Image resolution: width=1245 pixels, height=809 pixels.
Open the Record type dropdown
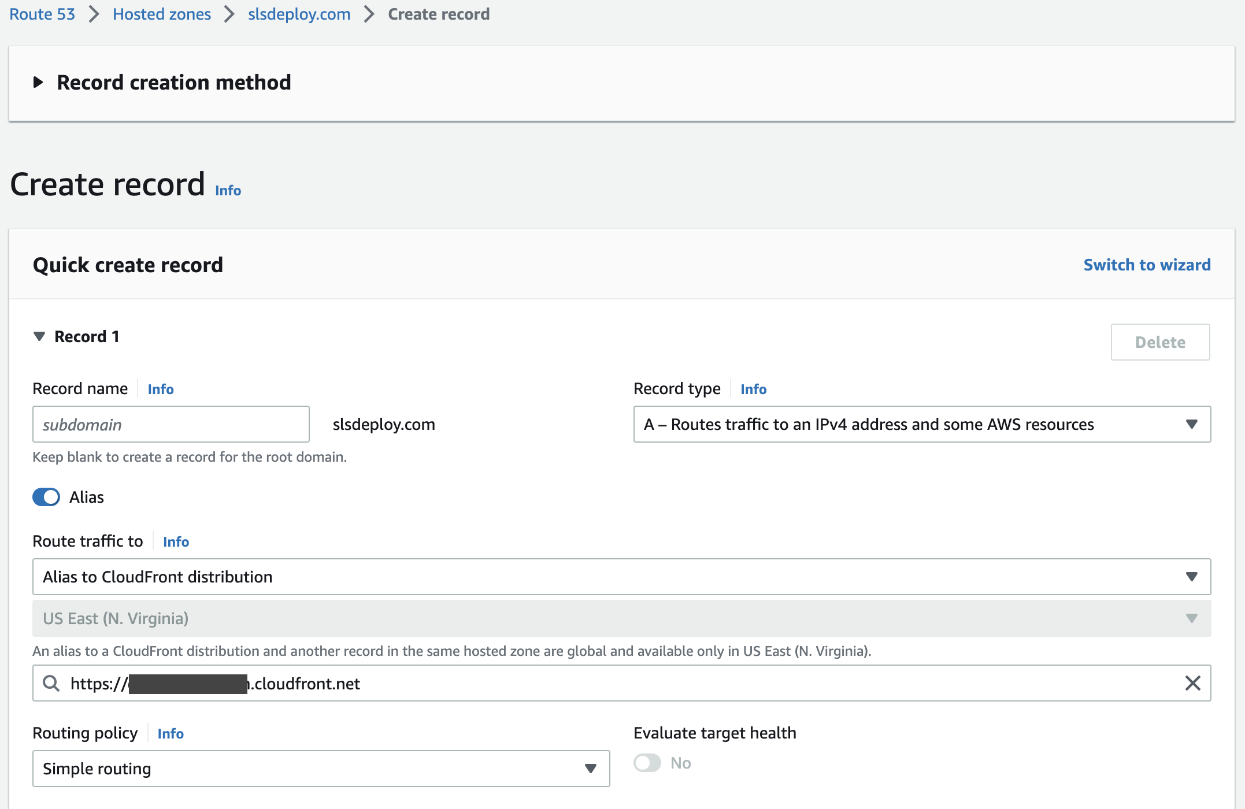click(x=922, y=424)
